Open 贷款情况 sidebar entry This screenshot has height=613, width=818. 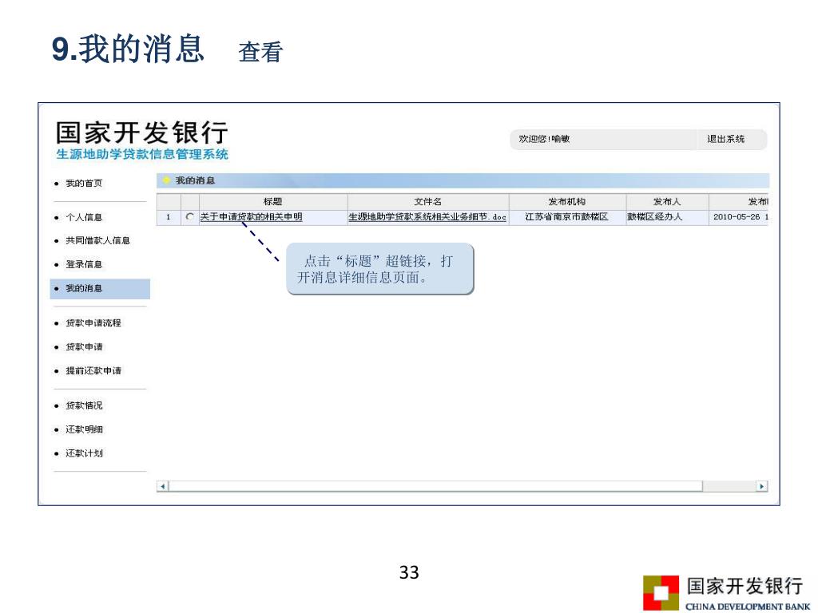coord(83,405)
